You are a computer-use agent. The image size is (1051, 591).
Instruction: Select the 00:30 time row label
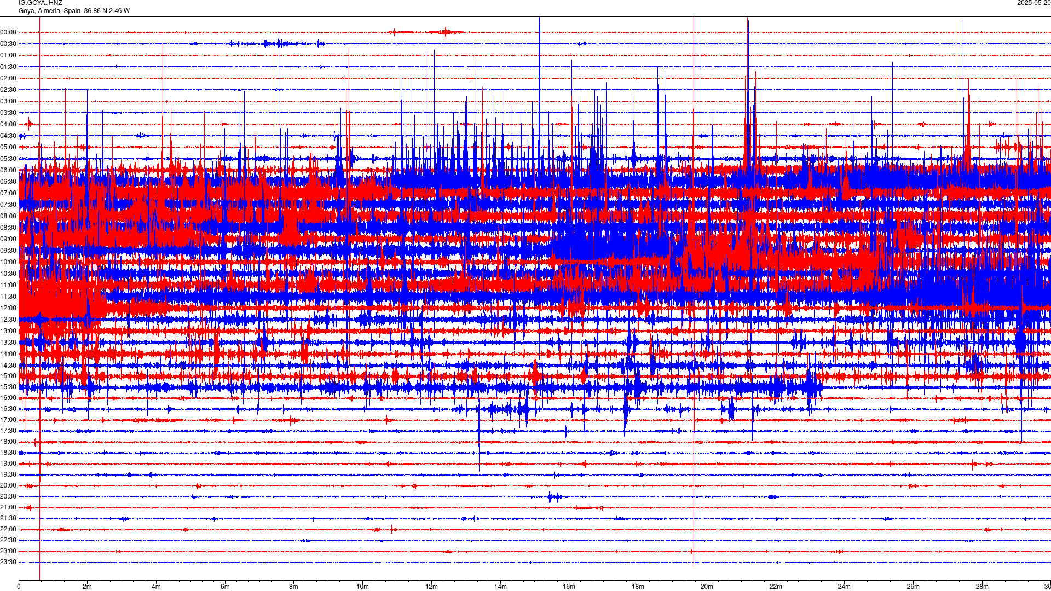8,44
